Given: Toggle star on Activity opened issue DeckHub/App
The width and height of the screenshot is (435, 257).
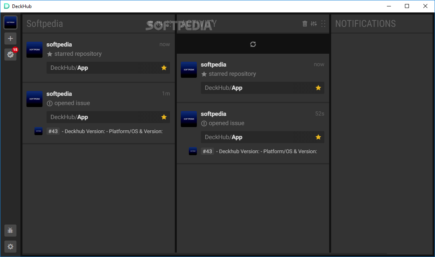Looking at the screenshot, I should click(318, 137).
